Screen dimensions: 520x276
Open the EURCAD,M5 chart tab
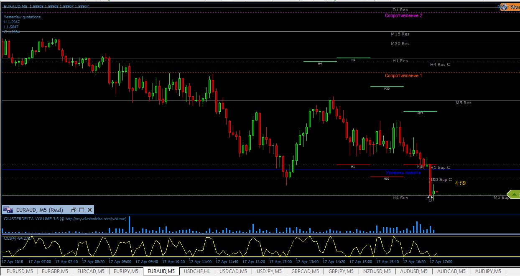coord(91,271)
